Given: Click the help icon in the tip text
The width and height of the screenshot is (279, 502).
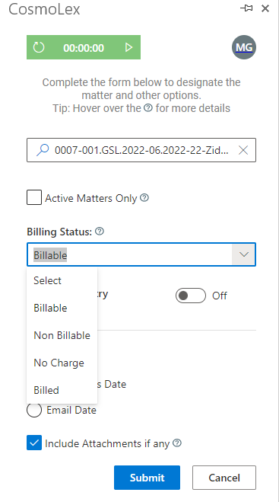Looking at the screenshot, I should click(x=148, y=108).
